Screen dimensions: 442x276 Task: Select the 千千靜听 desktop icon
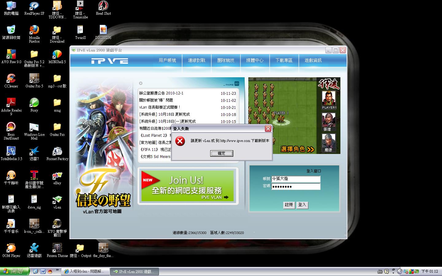tap(11, 178)
